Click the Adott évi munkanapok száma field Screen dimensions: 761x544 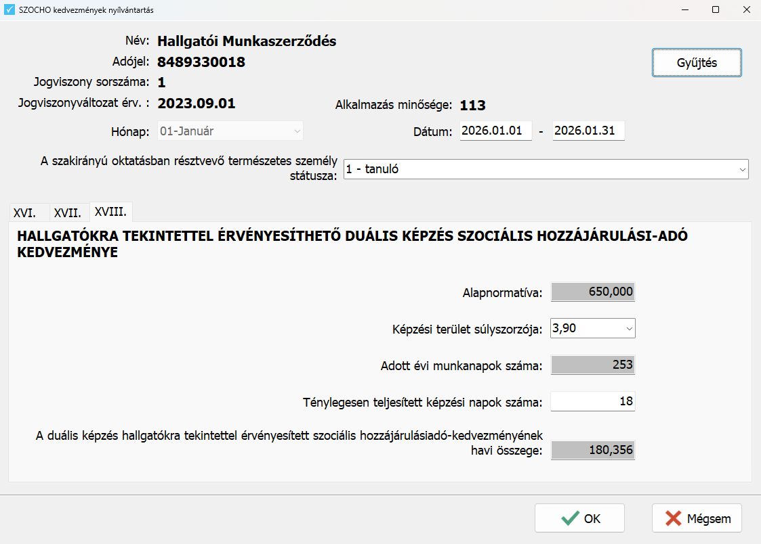[x=593, y=365]
